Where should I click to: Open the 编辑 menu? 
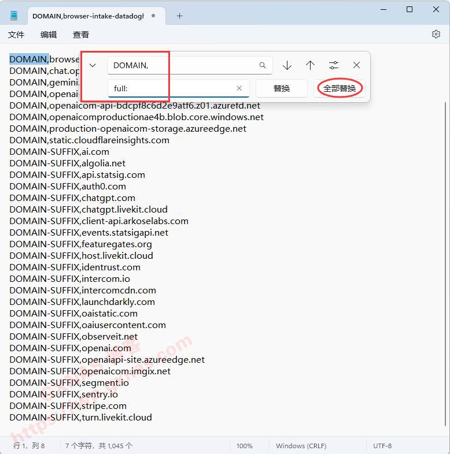[49, 35]
